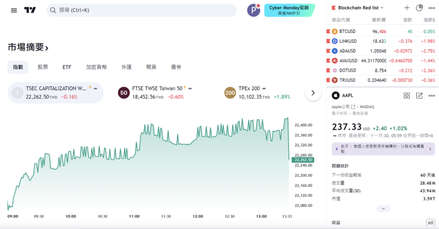Select the TSEC CAPITALIZATION index card
Image resolution: width=439 pixels, height=229 pixels.
55,93
